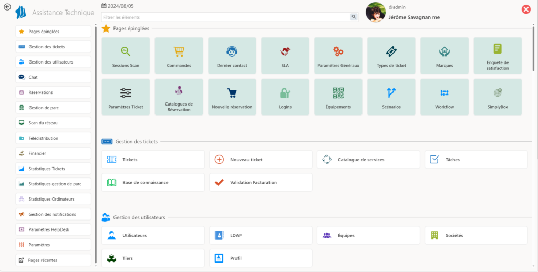Open Statistiques Tickets sidebar item

53,169
